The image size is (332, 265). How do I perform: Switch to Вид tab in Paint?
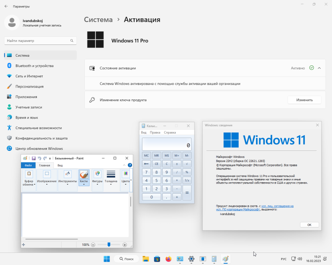click(x=60, y=165)
